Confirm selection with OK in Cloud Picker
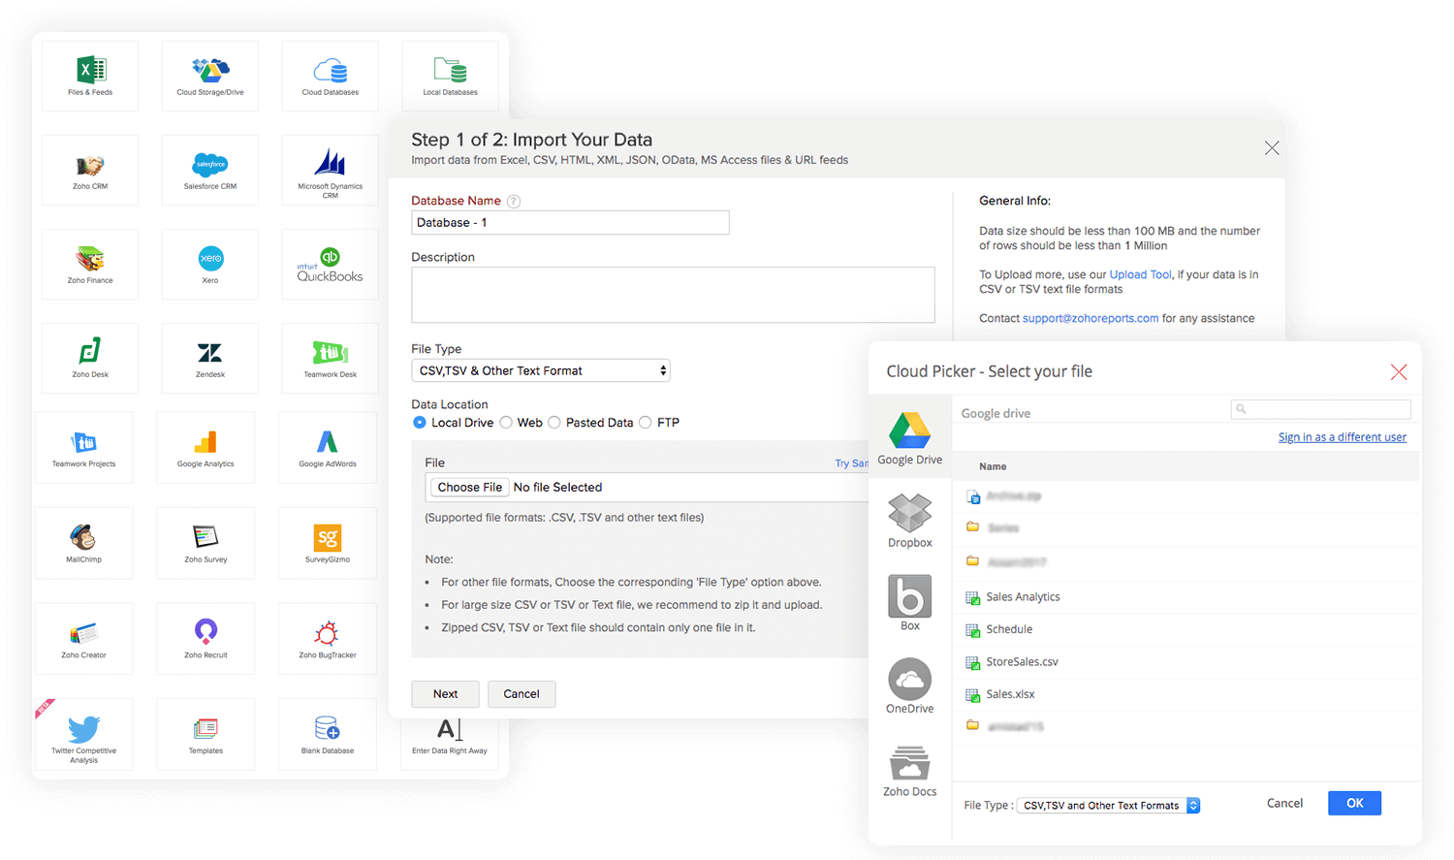 [1355, 803]
